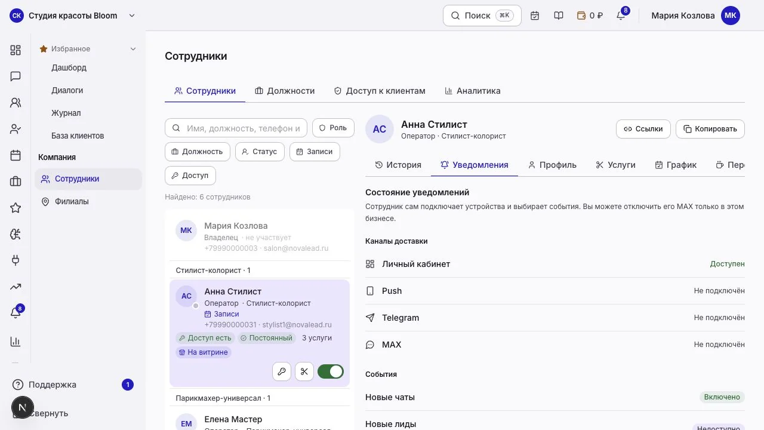Collapse the Избранное section
The height and width of the screenshot is (430, 764).
pos(88,49)
